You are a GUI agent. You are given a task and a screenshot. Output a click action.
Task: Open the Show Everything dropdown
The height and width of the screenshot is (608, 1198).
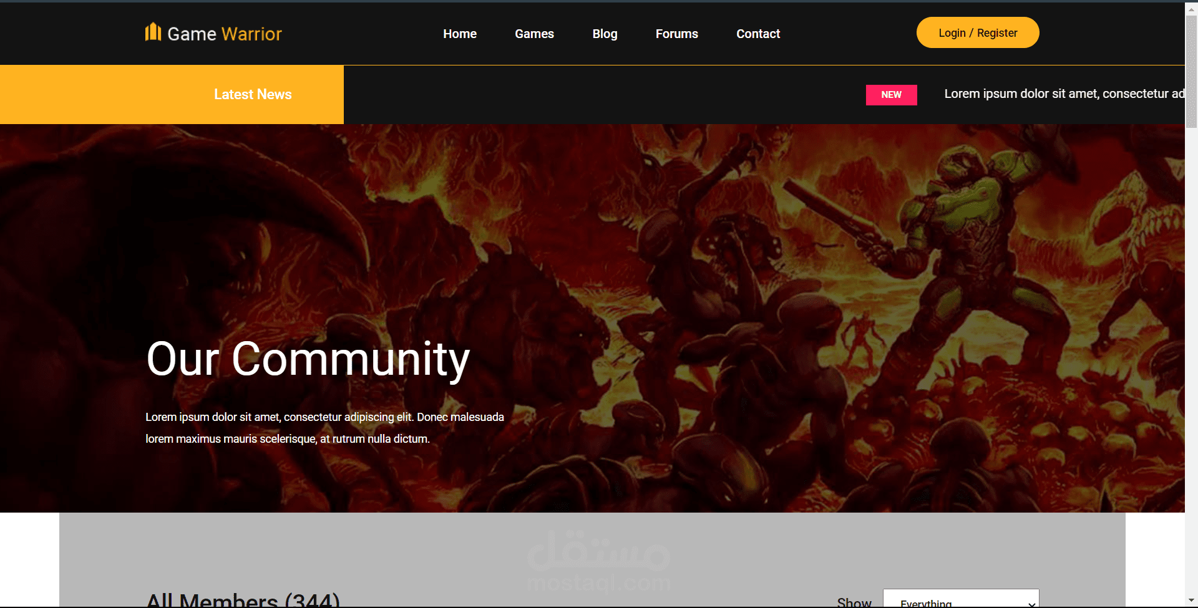[961, 599]
